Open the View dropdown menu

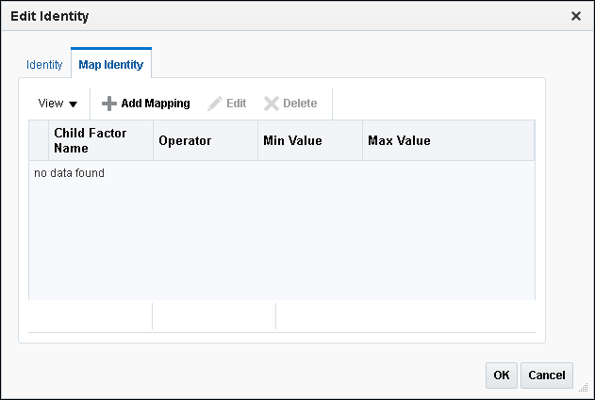pyautogui.click(x=58, y=104)
